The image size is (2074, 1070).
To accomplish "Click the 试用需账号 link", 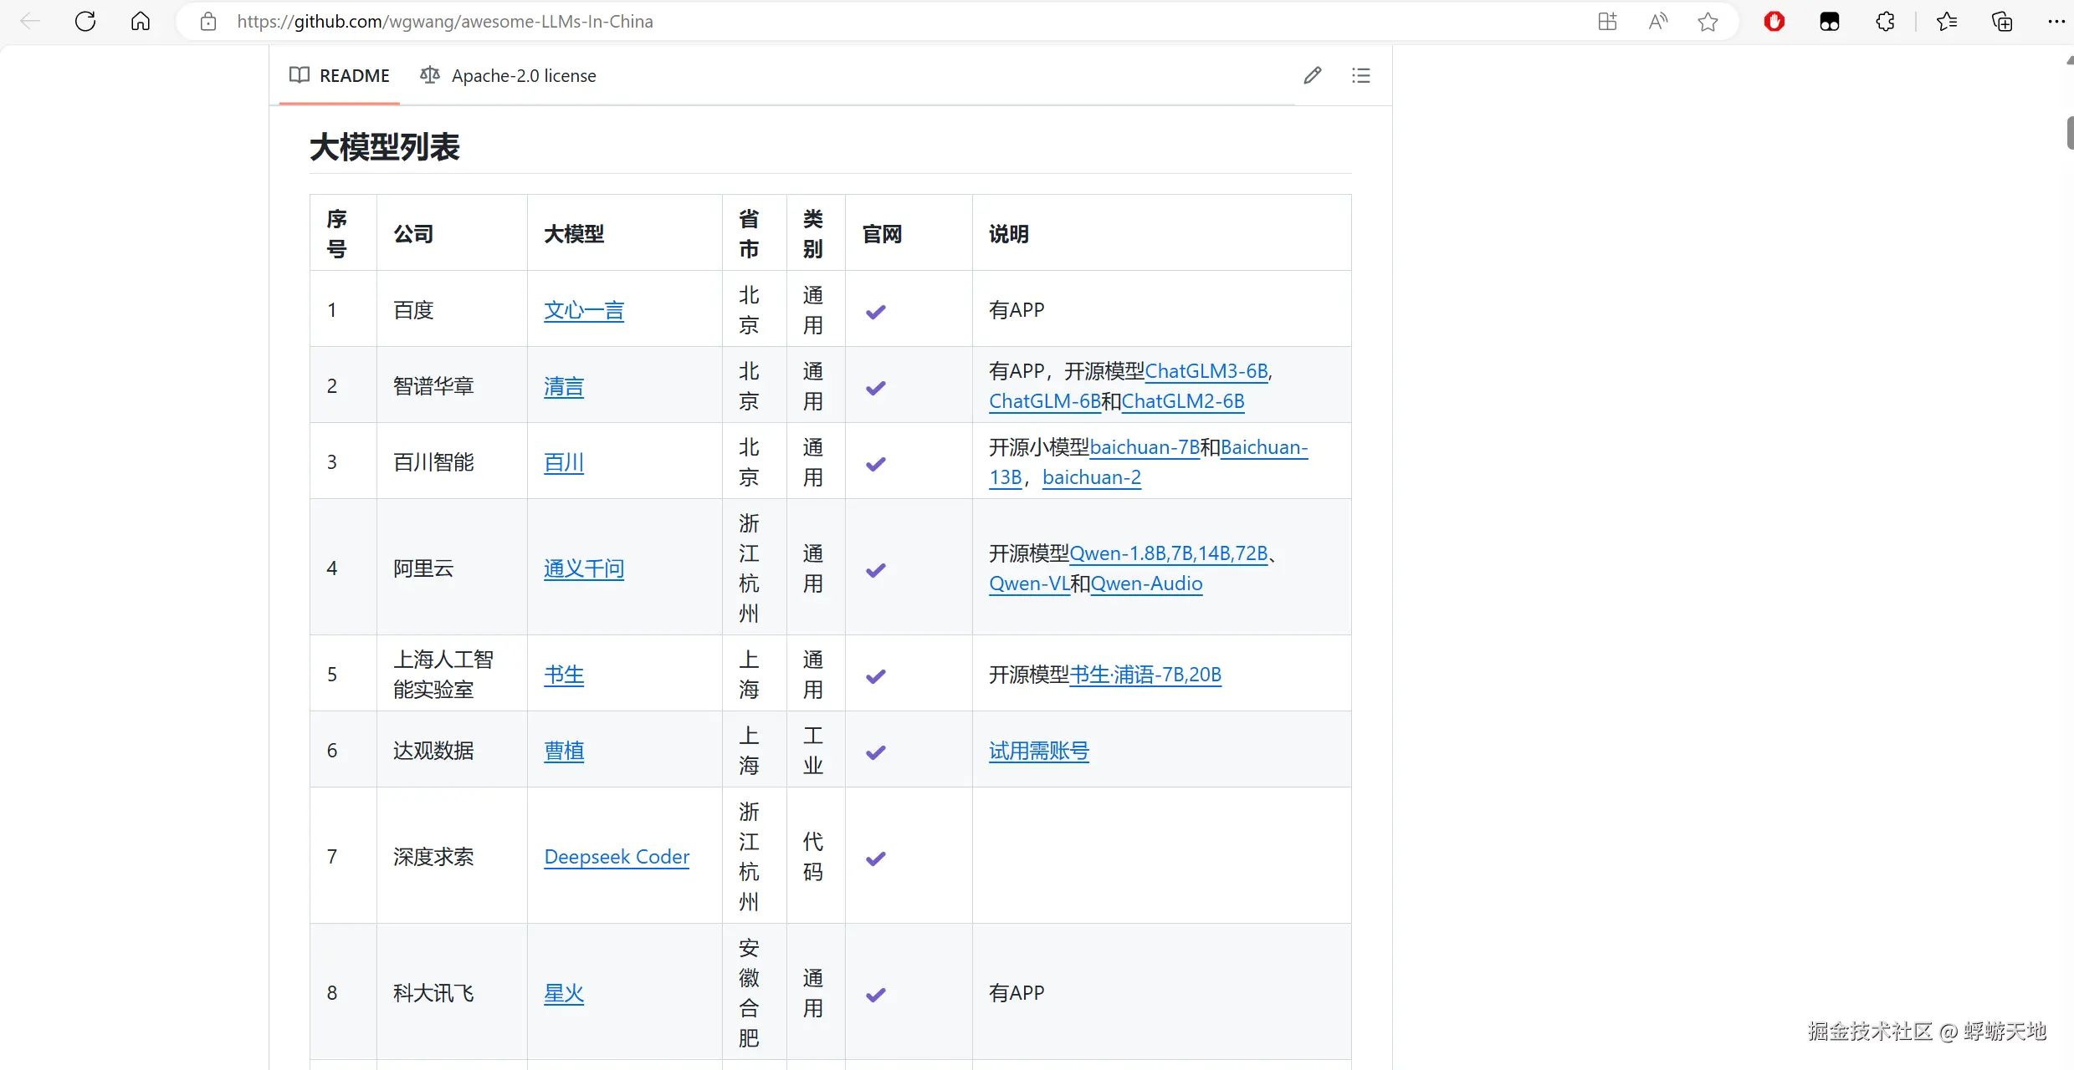I will pos(1038,751).
